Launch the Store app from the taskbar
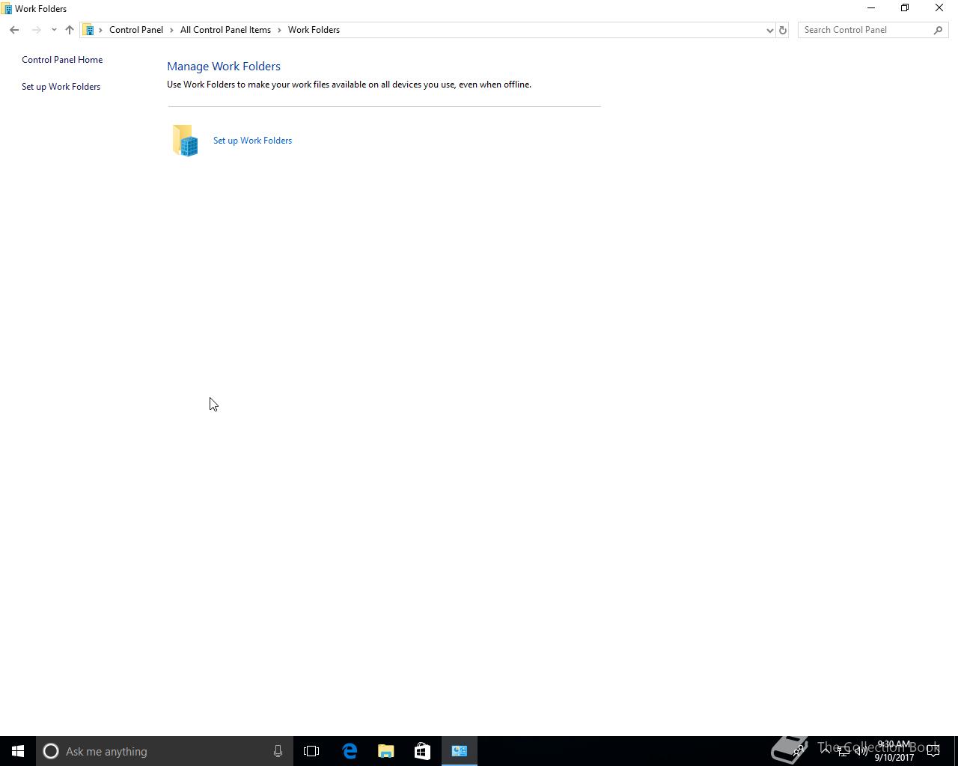 (422, 751)
